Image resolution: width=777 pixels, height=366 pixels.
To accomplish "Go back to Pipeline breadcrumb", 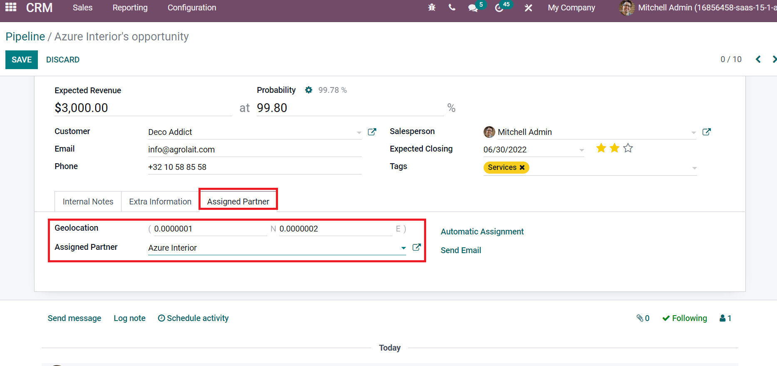I will pyautogui.click(x=25, y=37).
